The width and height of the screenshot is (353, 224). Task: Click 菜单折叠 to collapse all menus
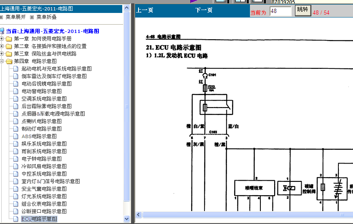(46, 17)
